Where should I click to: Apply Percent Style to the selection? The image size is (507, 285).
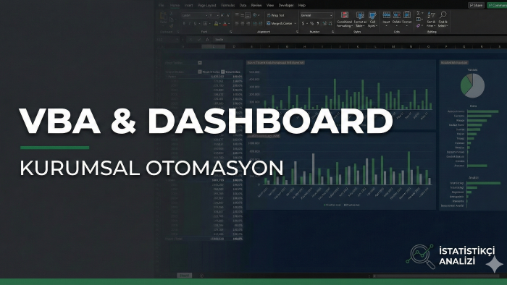[x=311, y=24]
